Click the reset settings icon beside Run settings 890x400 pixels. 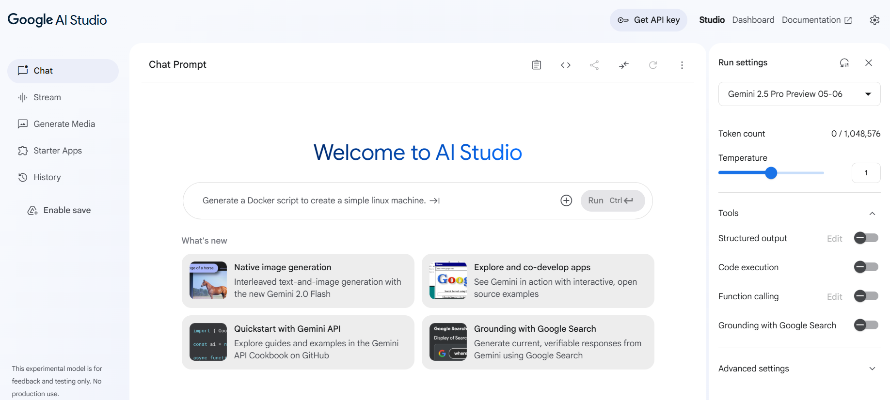(844, 63)
